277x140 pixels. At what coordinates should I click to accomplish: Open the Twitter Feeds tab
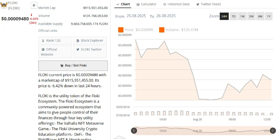coord(208,4)
